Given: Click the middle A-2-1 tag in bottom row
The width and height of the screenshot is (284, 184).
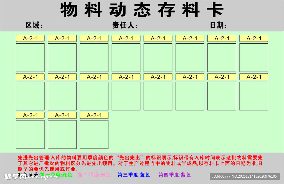Looking at the screenshot, I should (62, 115).
